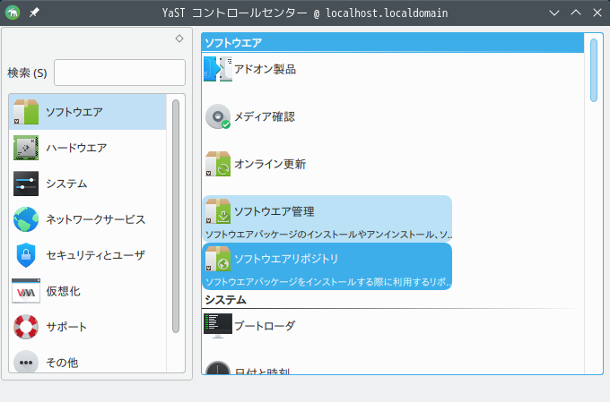The height and width of the screenshot is (402, 610).
Task: Start the オンライン更新 package refresh icon
Action: pyautogui.click(x=218, y=164)
